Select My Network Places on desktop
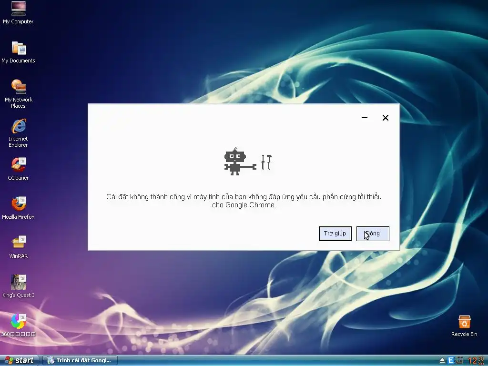488x366 pixels. click(x=19, y=94)
